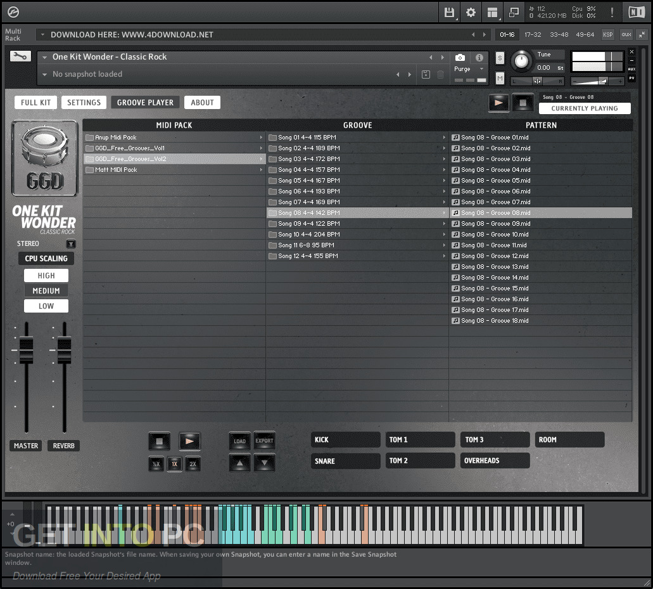Click the exclamation warning icon
Image resolution: width=653 pixels, height=589 pixels.
(612, 12)
